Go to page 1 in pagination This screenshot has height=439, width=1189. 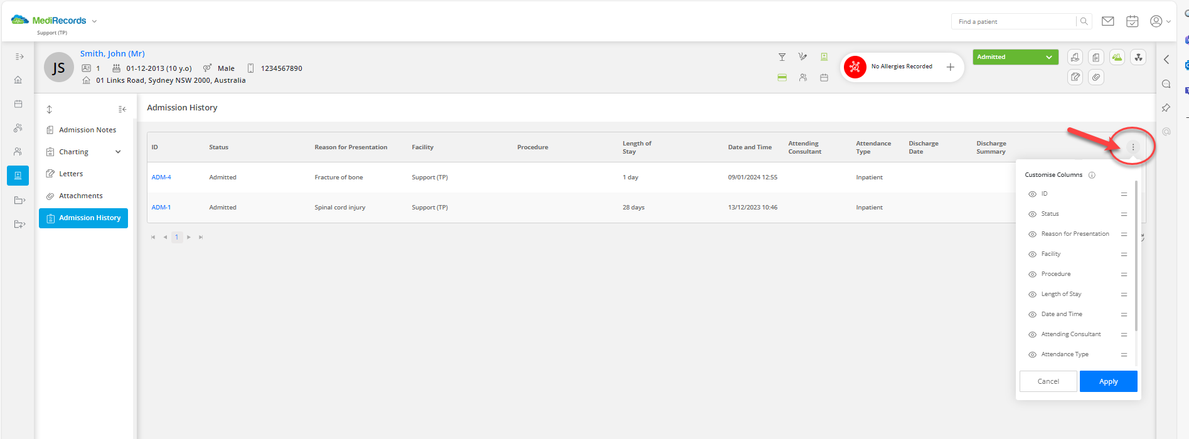177,237
